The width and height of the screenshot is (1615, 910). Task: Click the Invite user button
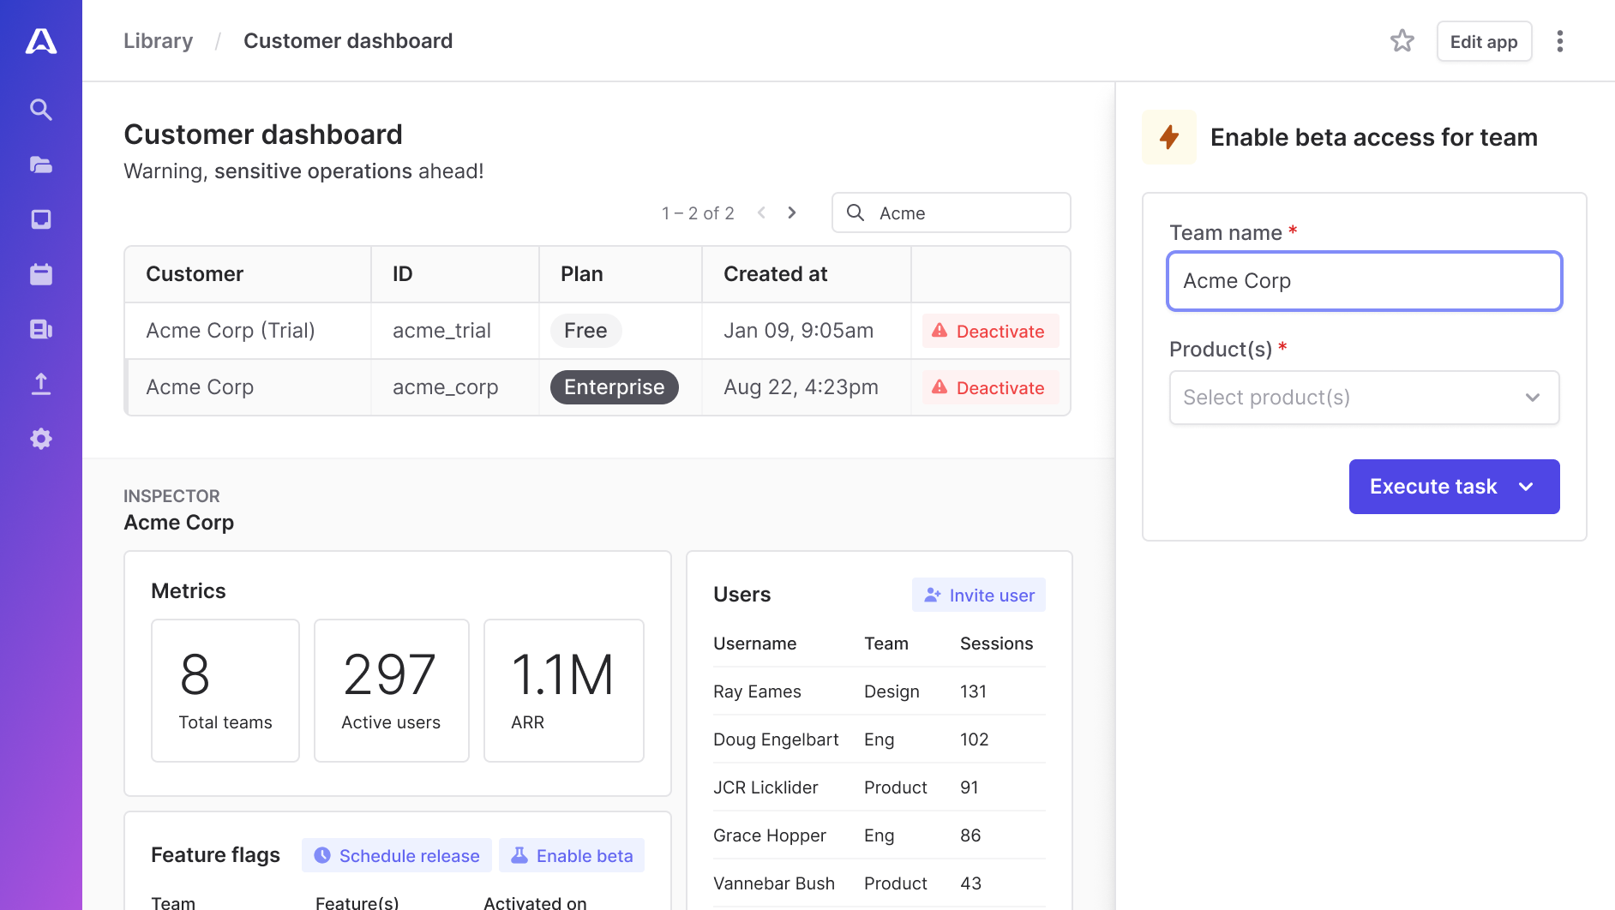tap(979, 595)
